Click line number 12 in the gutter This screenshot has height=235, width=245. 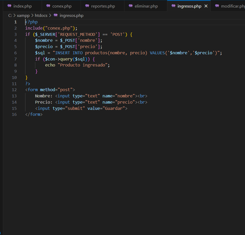(15, 90)
